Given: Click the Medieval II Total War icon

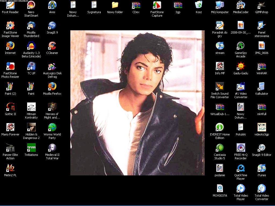Looking at the screenshot, I should pyautogui.click(x=52, y=148).
